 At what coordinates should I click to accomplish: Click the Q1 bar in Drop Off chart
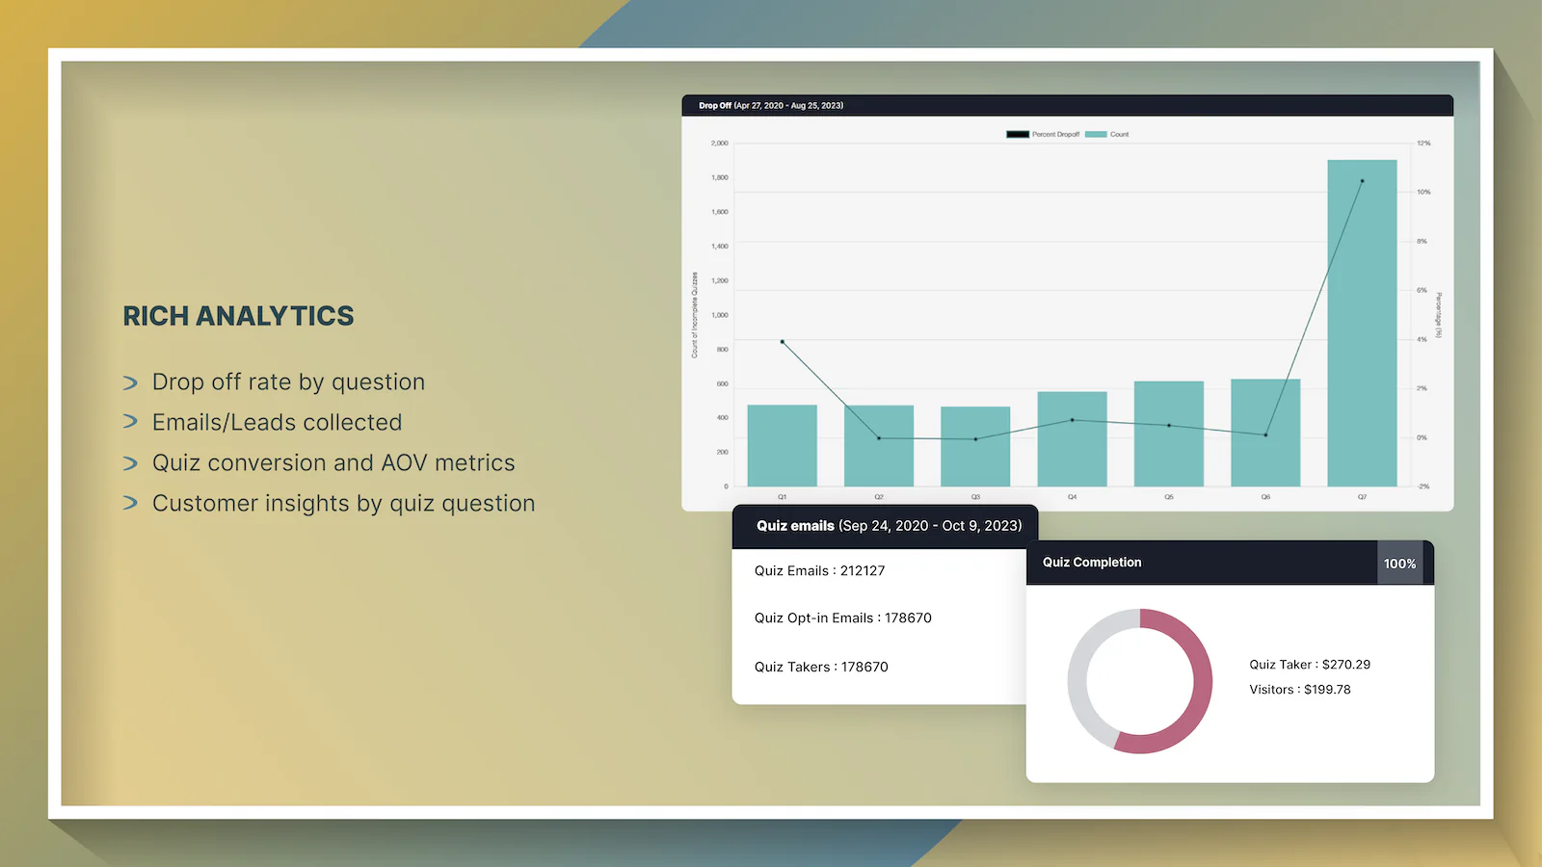coord(782,445)
